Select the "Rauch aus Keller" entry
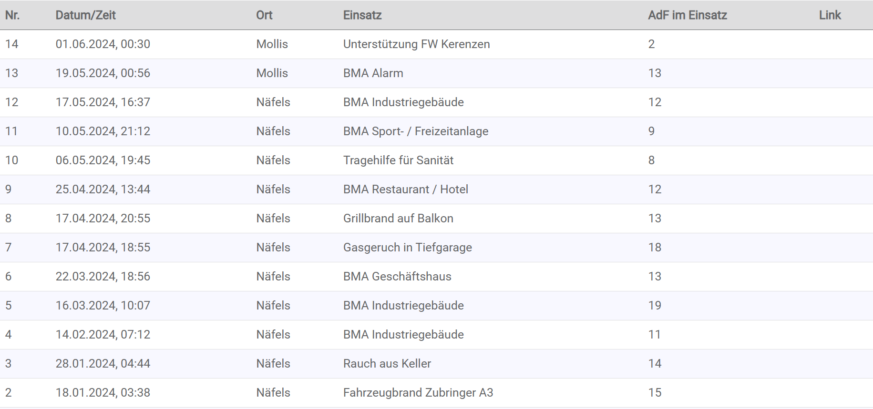Screen dimensions: 873x409 tap(387, 364)
